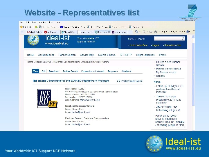Select the Edit tab
Viewport: 209px width, 157px height.
(44, 71)
